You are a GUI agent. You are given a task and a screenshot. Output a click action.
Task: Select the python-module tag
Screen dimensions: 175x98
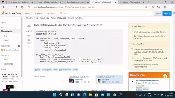coord(65,70)
